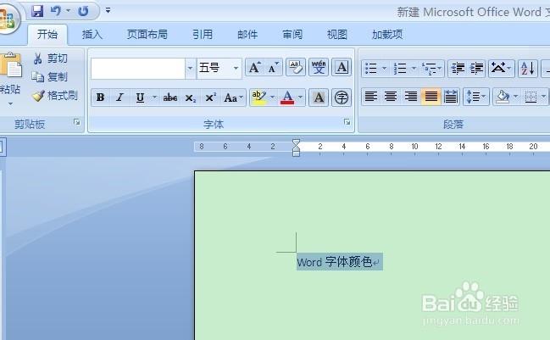Image resolution: width=550 pixels, height=340 pixels.
Task: Click the Undo arrow icon
Action: coord(55,11)
